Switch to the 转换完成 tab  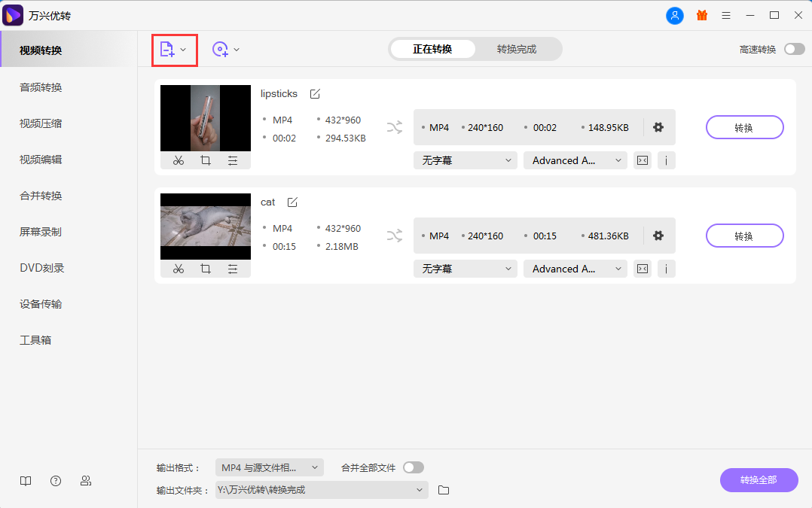point(518,49)
